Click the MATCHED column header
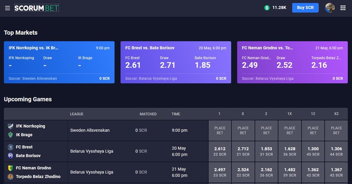Screen dimensions: 352x184 tap(148, 114)
